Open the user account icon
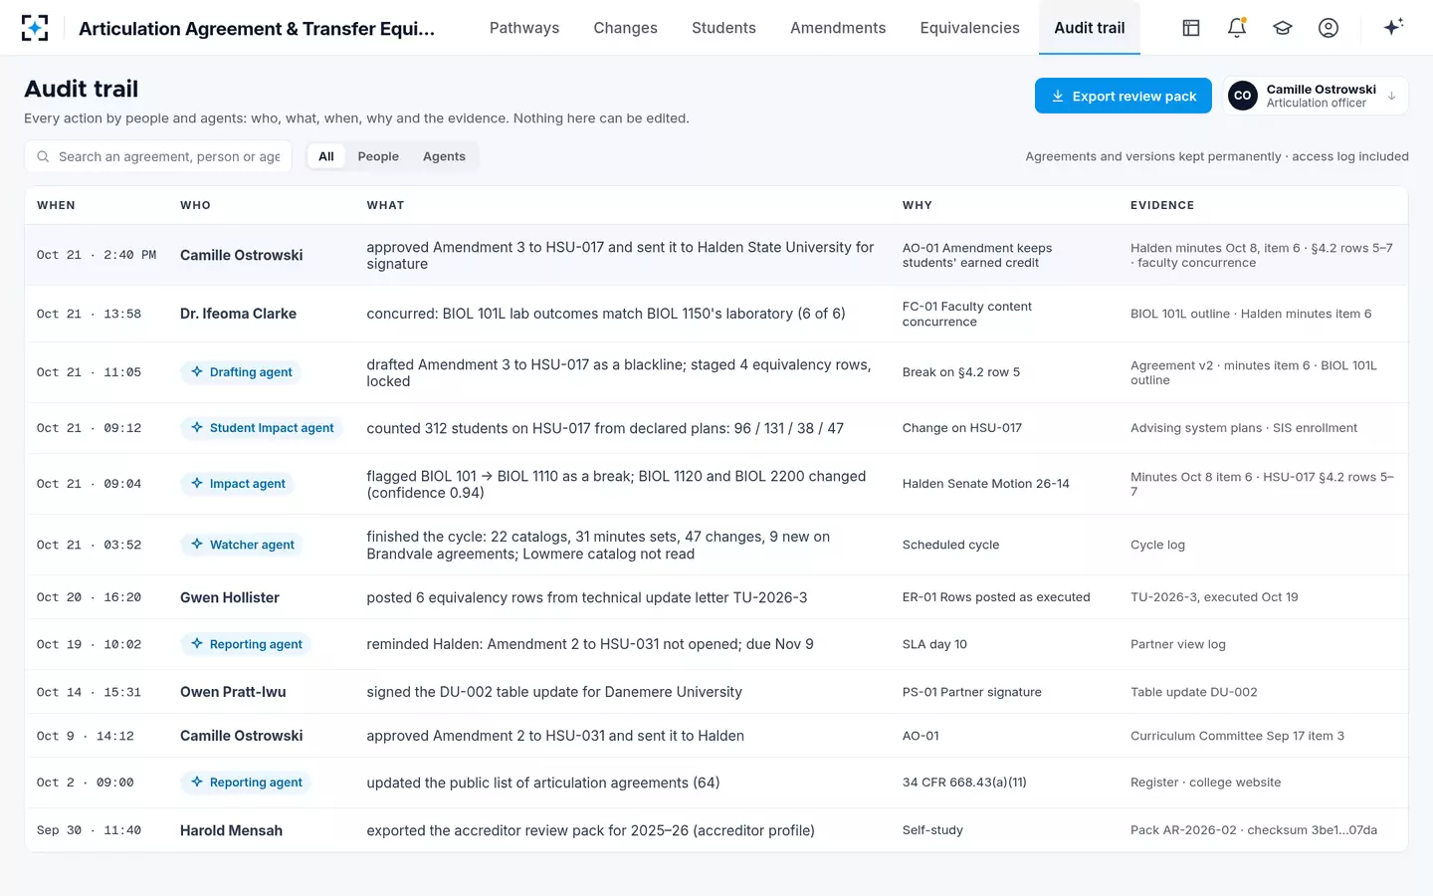 click(1329, 28)
